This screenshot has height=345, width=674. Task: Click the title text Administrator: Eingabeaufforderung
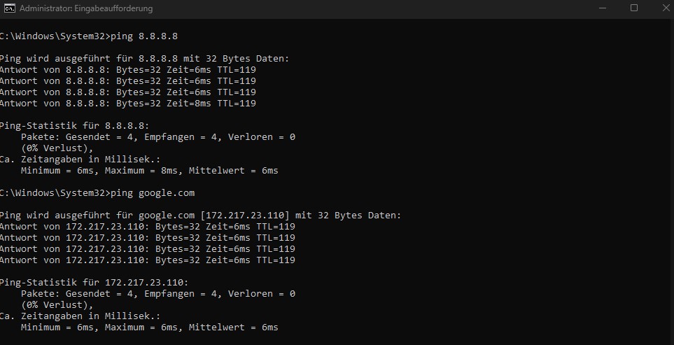[86, 8]
